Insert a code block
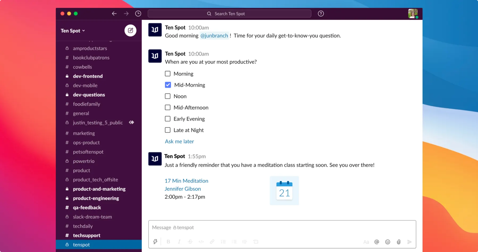Screen dimensions: 478x252 click(256, 242)
